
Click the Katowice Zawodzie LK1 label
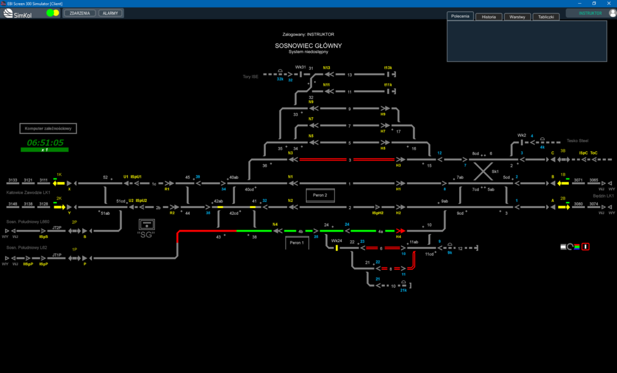point(28,193)
